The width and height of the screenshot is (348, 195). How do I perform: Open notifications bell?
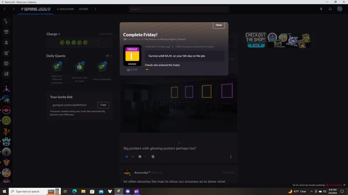pyautogui.click(x=321, y=9)
